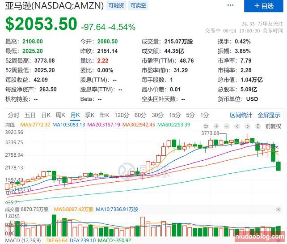Switch to the 分时 chart tab
This screenshot has width=287, height=244.
pyautogui.click(x=13, y=115)
